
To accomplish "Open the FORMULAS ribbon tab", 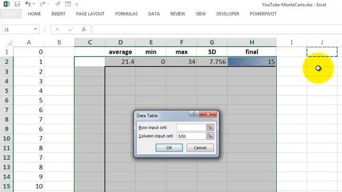I will coord(126,14).
